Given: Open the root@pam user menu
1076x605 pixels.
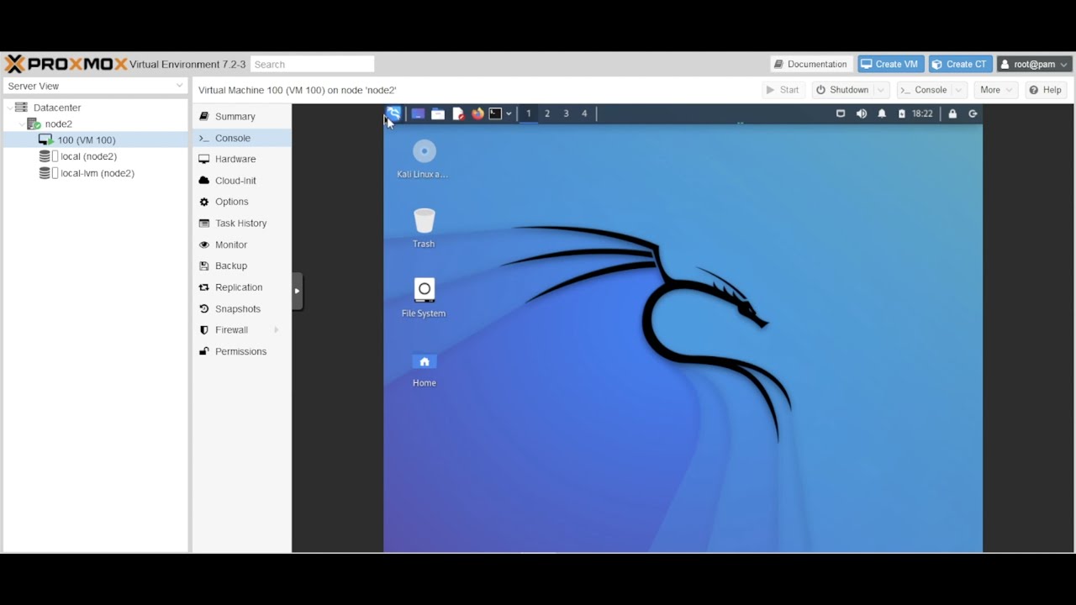Looking at the screenshot, I should pyautogui.click(x=1034, y=64).
